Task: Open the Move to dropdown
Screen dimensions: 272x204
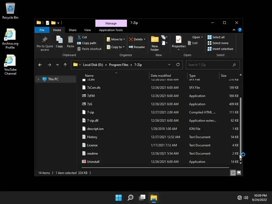Action: pos(116,39)
